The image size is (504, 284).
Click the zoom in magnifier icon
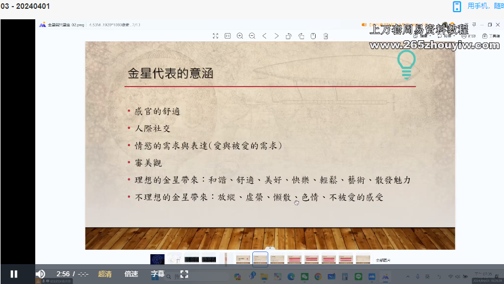[x=240, y=36]
